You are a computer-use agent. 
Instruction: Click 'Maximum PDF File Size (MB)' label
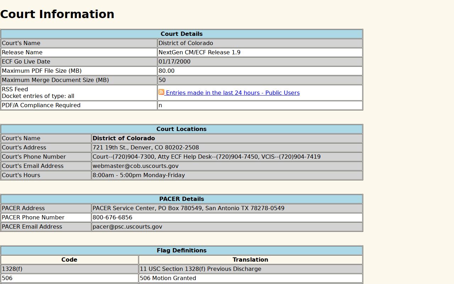click(42, 71)
